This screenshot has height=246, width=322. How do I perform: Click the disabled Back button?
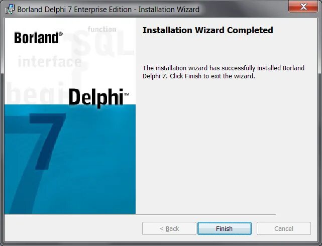click(169, 228)
